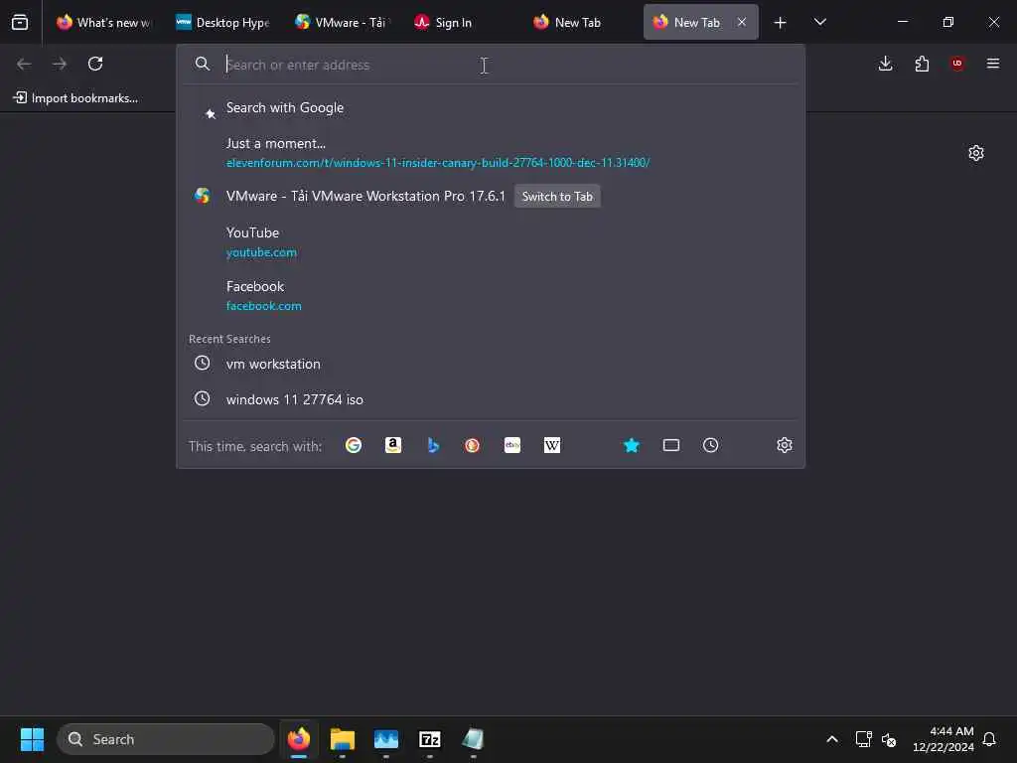
Task: Go back one page
Action: click(24, 64)
